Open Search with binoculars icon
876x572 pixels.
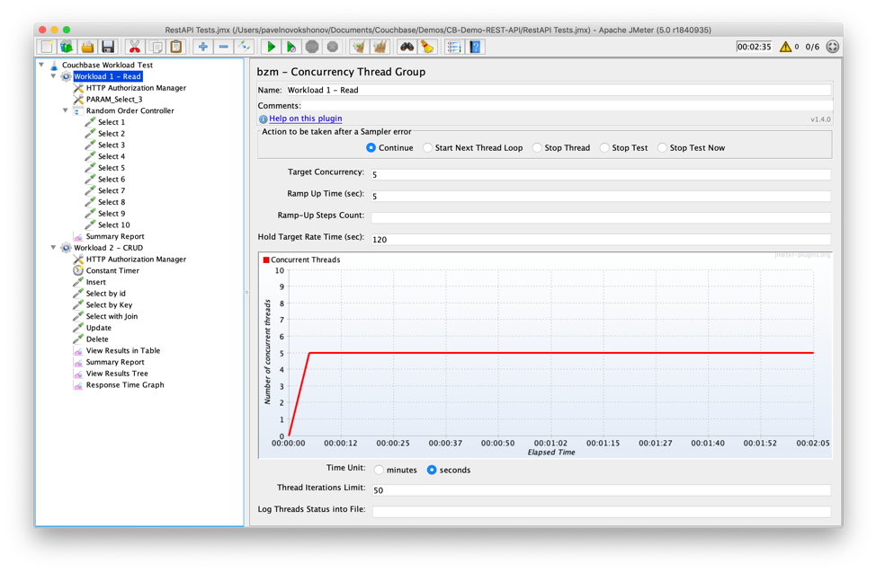[407, 47]
